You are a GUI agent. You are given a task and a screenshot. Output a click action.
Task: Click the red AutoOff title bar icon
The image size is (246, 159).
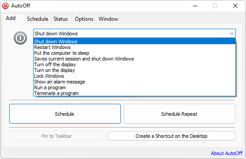click(x=5, y=6)
